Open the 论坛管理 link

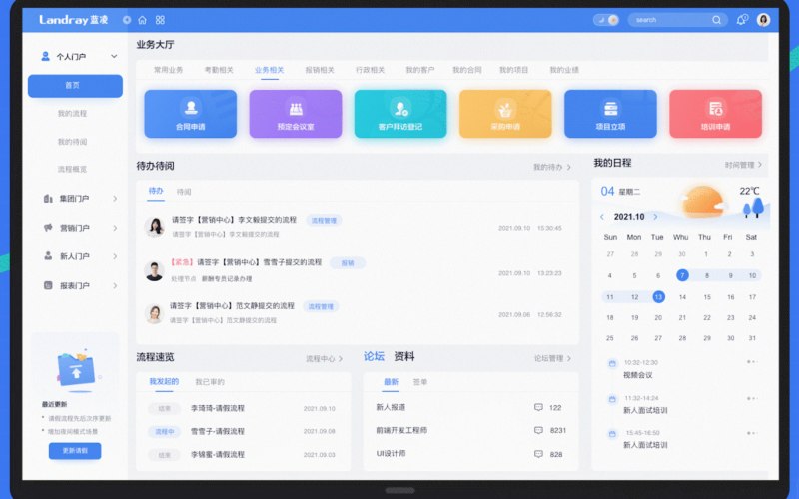click(553, 358)
